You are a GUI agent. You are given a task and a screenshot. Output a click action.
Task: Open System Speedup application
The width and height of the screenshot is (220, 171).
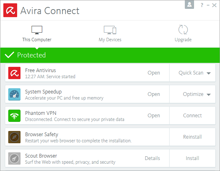point(154,94)
